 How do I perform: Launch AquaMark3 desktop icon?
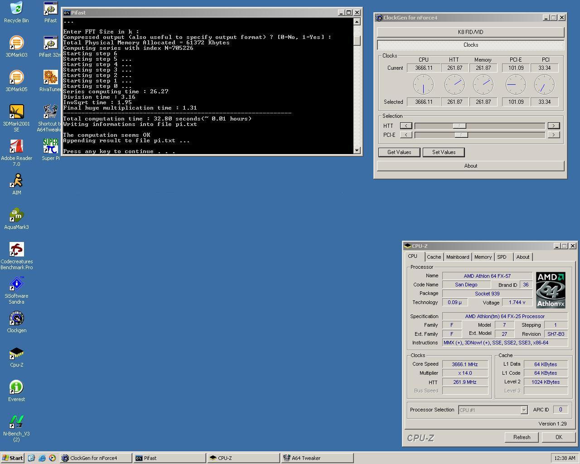pyautogui.click(x=16, y=219)
